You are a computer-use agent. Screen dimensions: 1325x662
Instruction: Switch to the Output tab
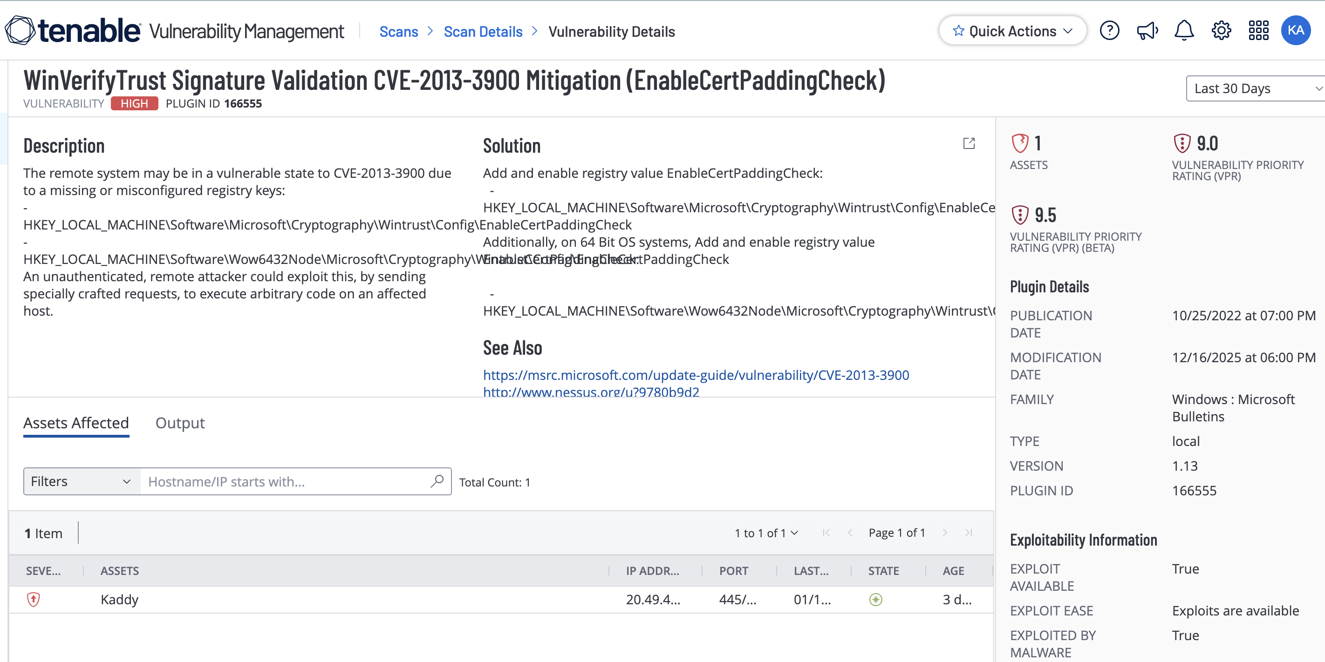tap(180, 423)
